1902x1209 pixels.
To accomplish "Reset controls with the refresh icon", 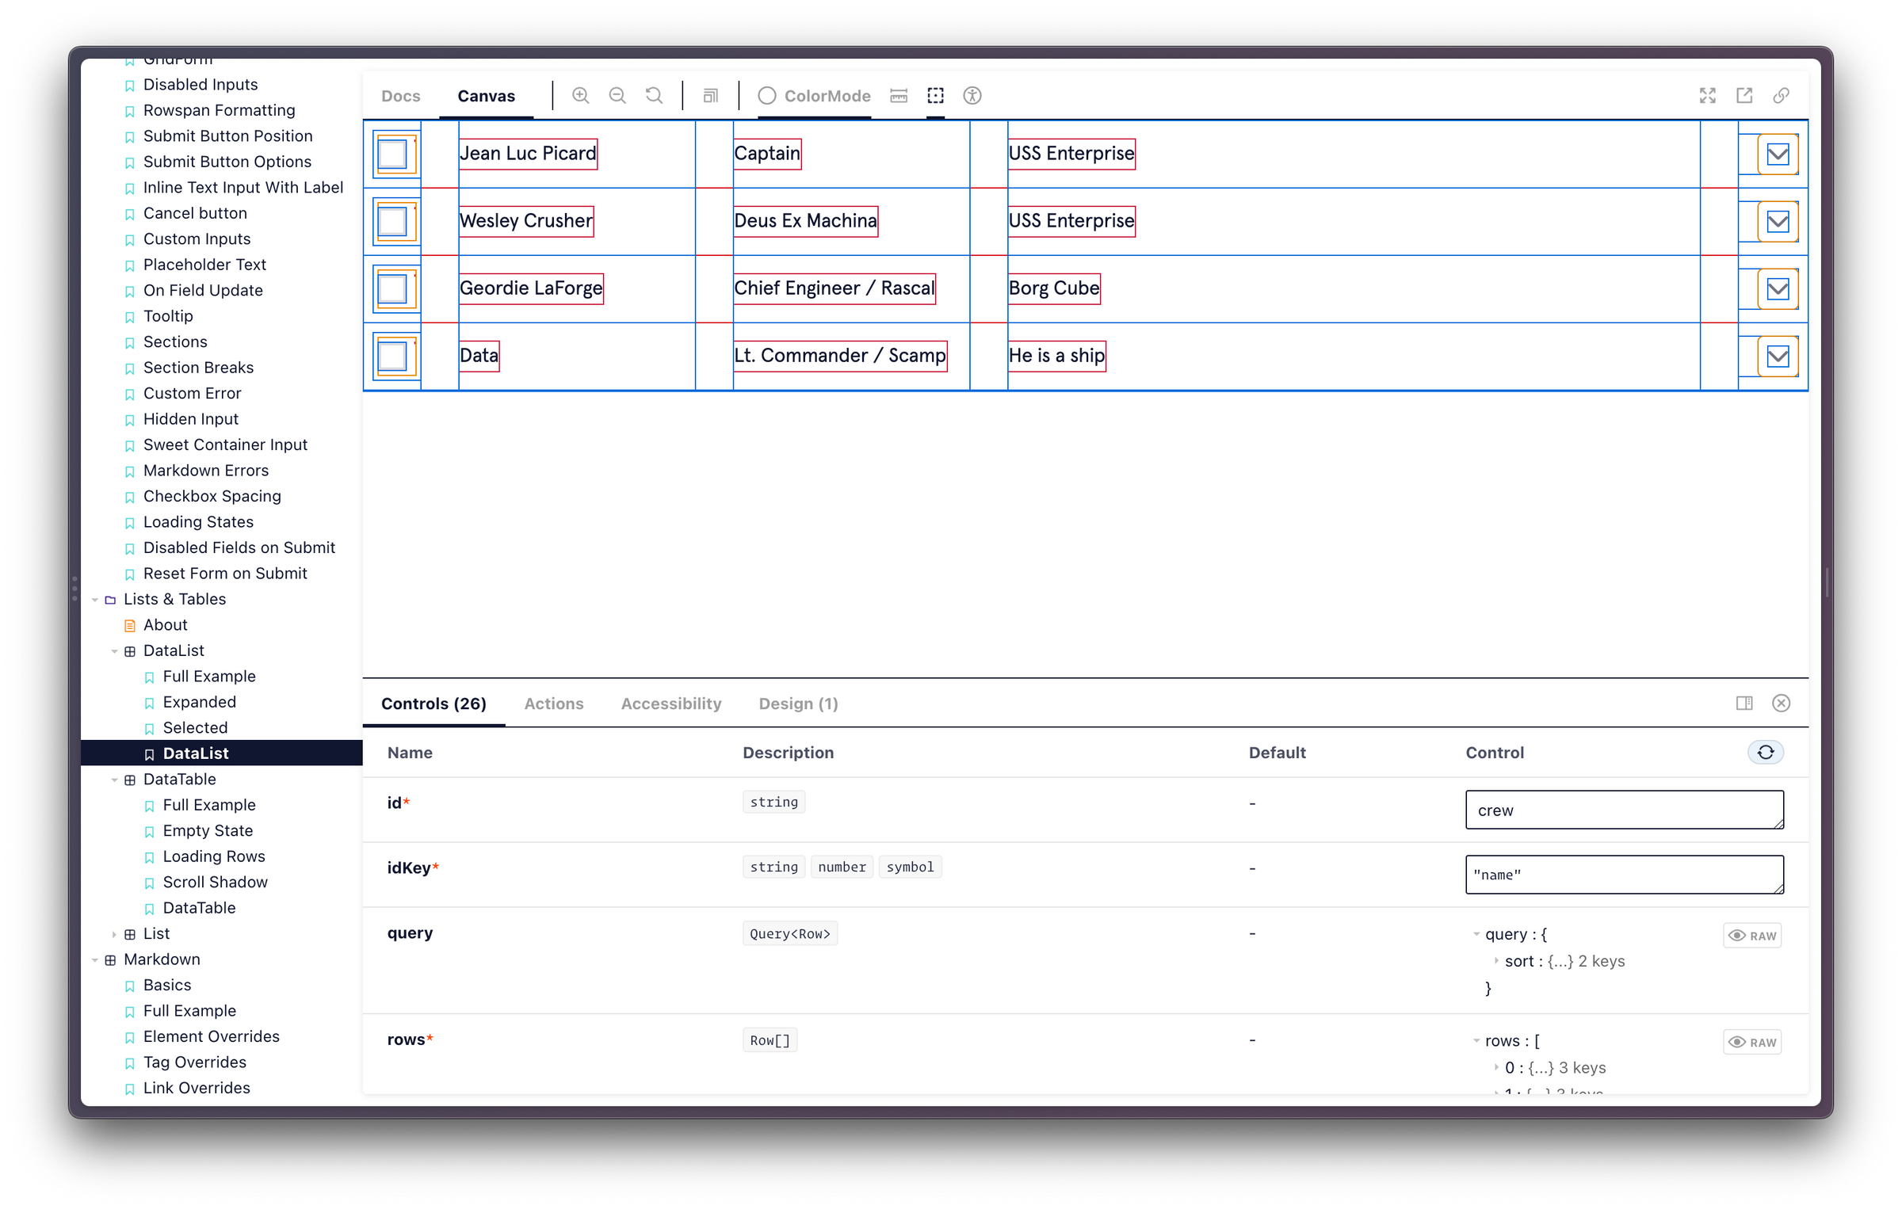I will (x=1766, y=752).
